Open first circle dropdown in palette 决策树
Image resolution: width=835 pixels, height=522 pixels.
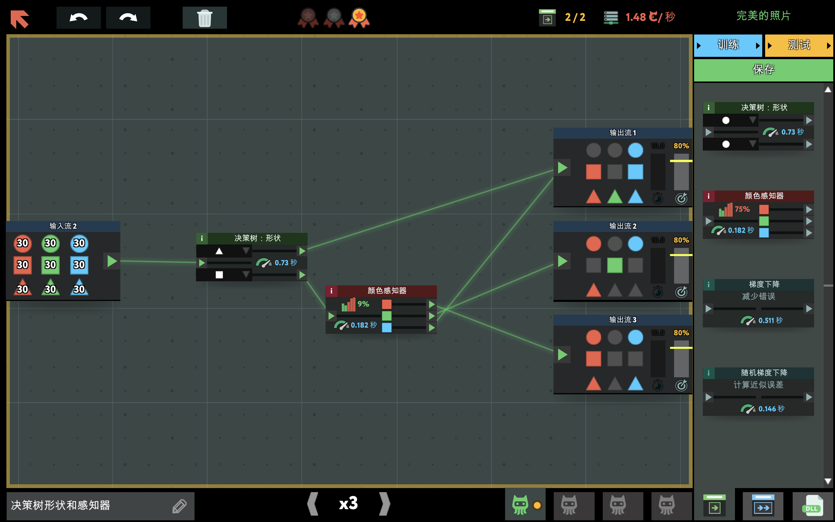[x=753, y=120]
